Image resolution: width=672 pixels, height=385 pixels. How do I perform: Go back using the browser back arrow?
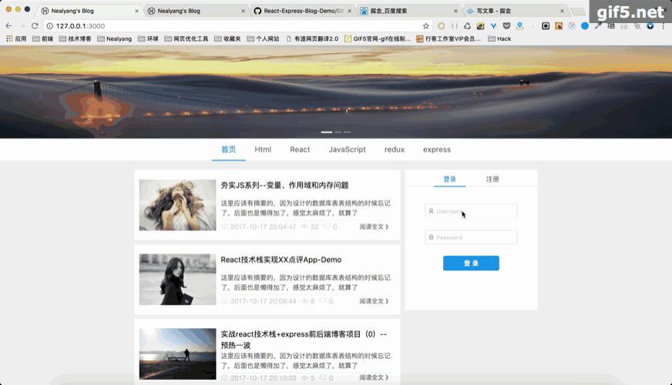click(x=8, y=26)
